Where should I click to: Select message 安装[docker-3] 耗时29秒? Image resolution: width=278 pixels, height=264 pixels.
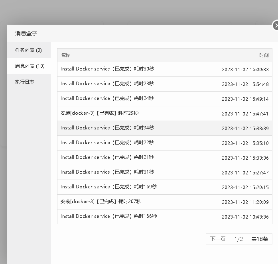click(165, 113)
